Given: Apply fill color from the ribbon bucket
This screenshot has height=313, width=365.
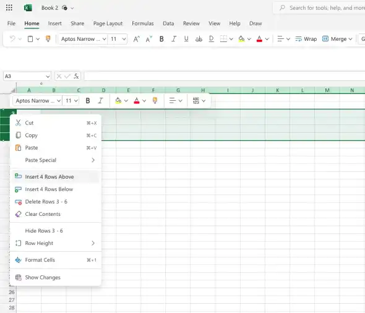Looking at the screenshot, I should (x=241, y=39).
